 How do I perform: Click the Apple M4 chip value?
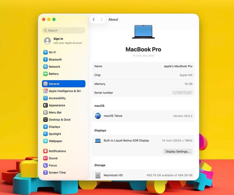pyautogui.click(x=186, y=75)
